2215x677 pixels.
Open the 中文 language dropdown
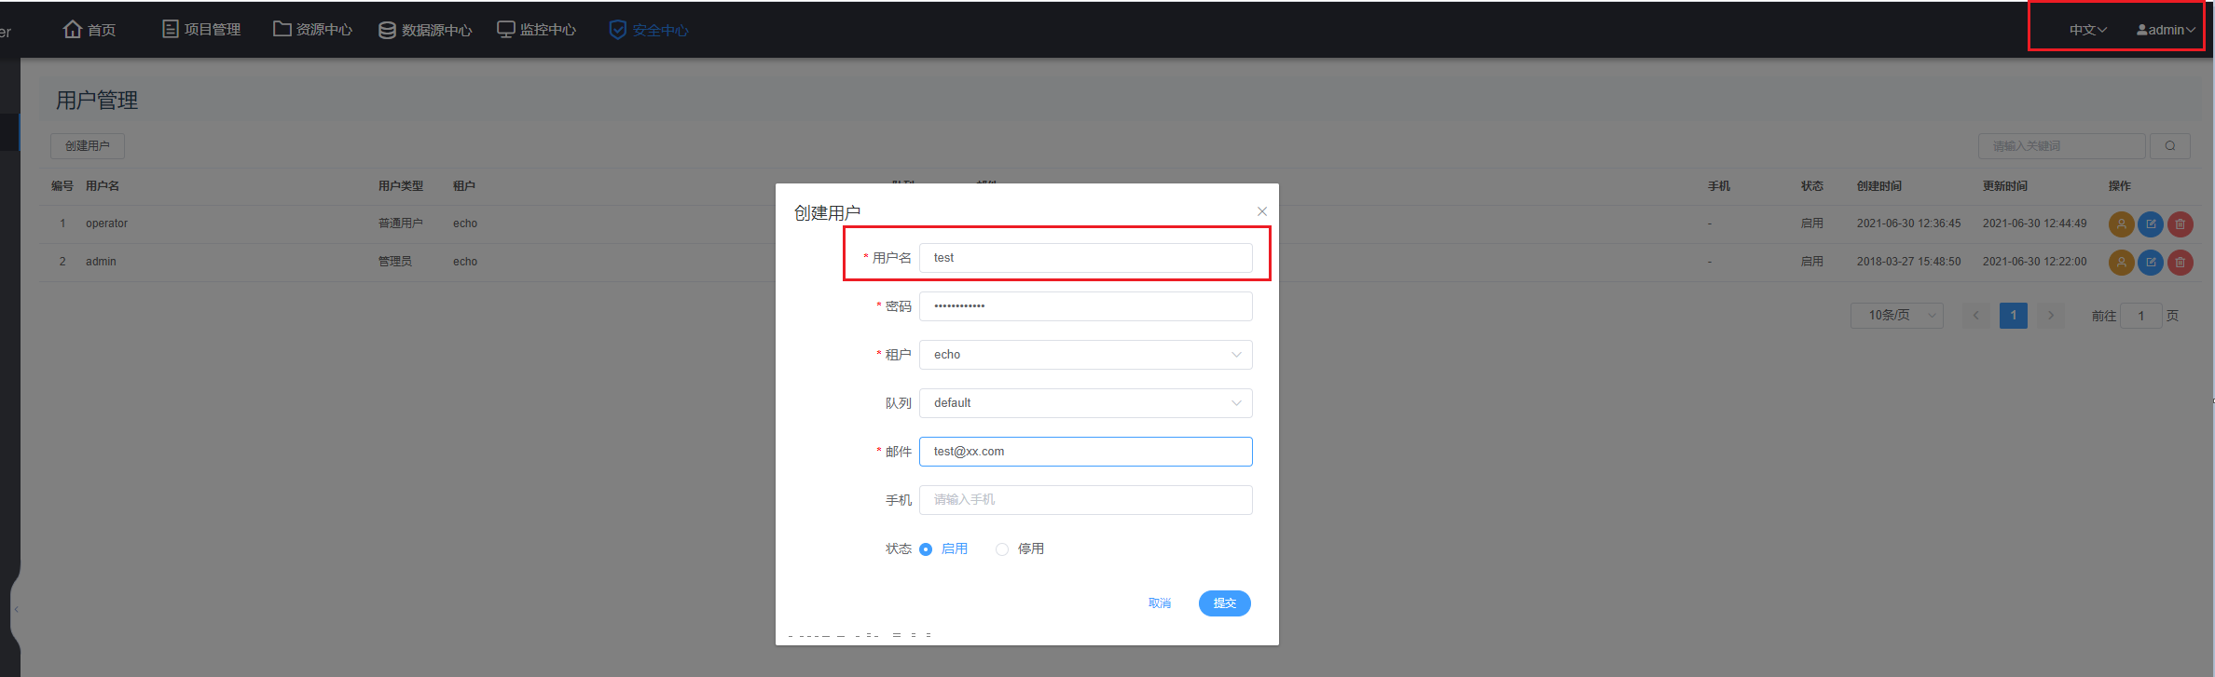(x=2088, y=30)
